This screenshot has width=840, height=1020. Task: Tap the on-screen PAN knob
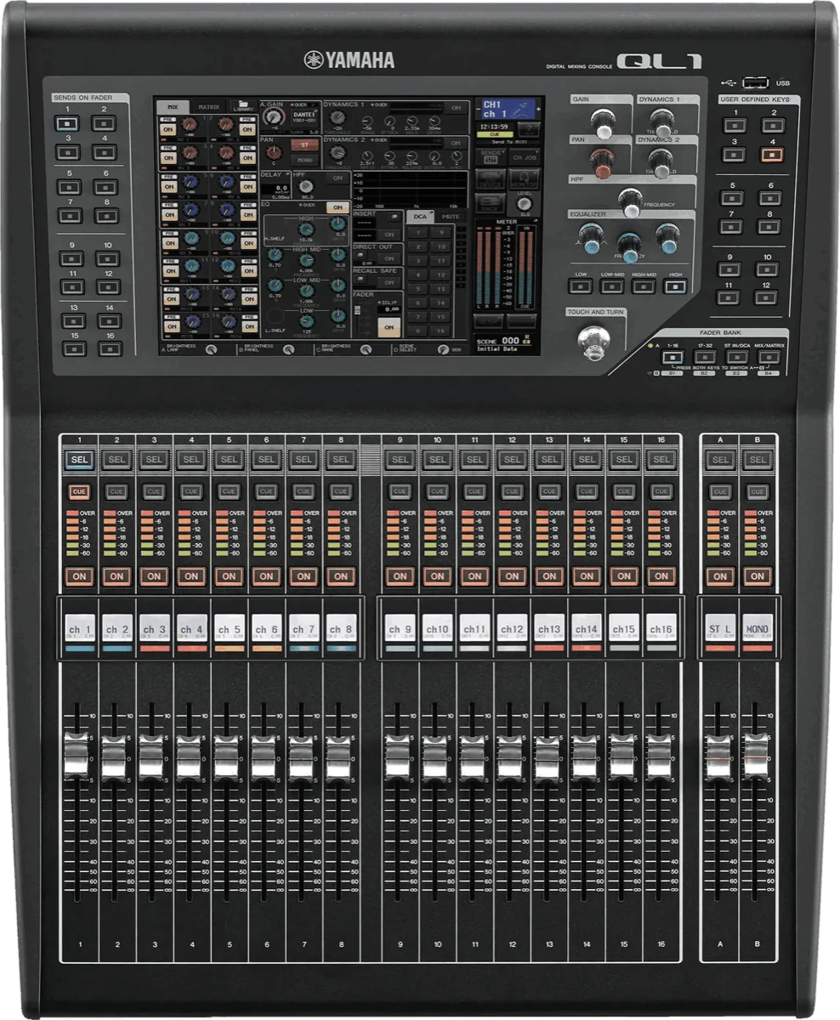click(274, 153)
